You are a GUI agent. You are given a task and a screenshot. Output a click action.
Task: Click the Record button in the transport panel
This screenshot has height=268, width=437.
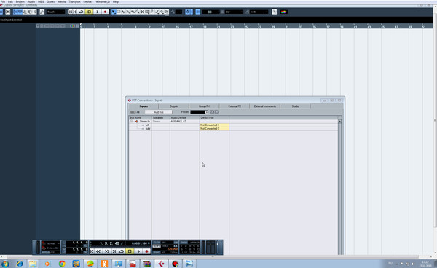pos(146,251)
